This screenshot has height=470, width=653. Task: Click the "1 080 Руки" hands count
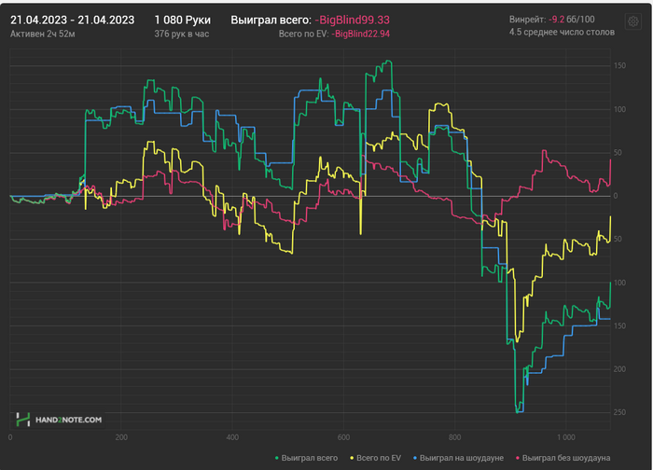(x=183, y=19)
